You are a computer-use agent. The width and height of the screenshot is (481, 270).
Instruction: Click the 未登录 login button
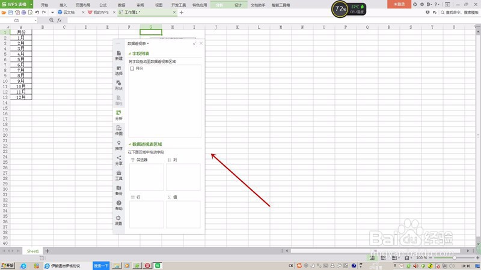point(399,4)
